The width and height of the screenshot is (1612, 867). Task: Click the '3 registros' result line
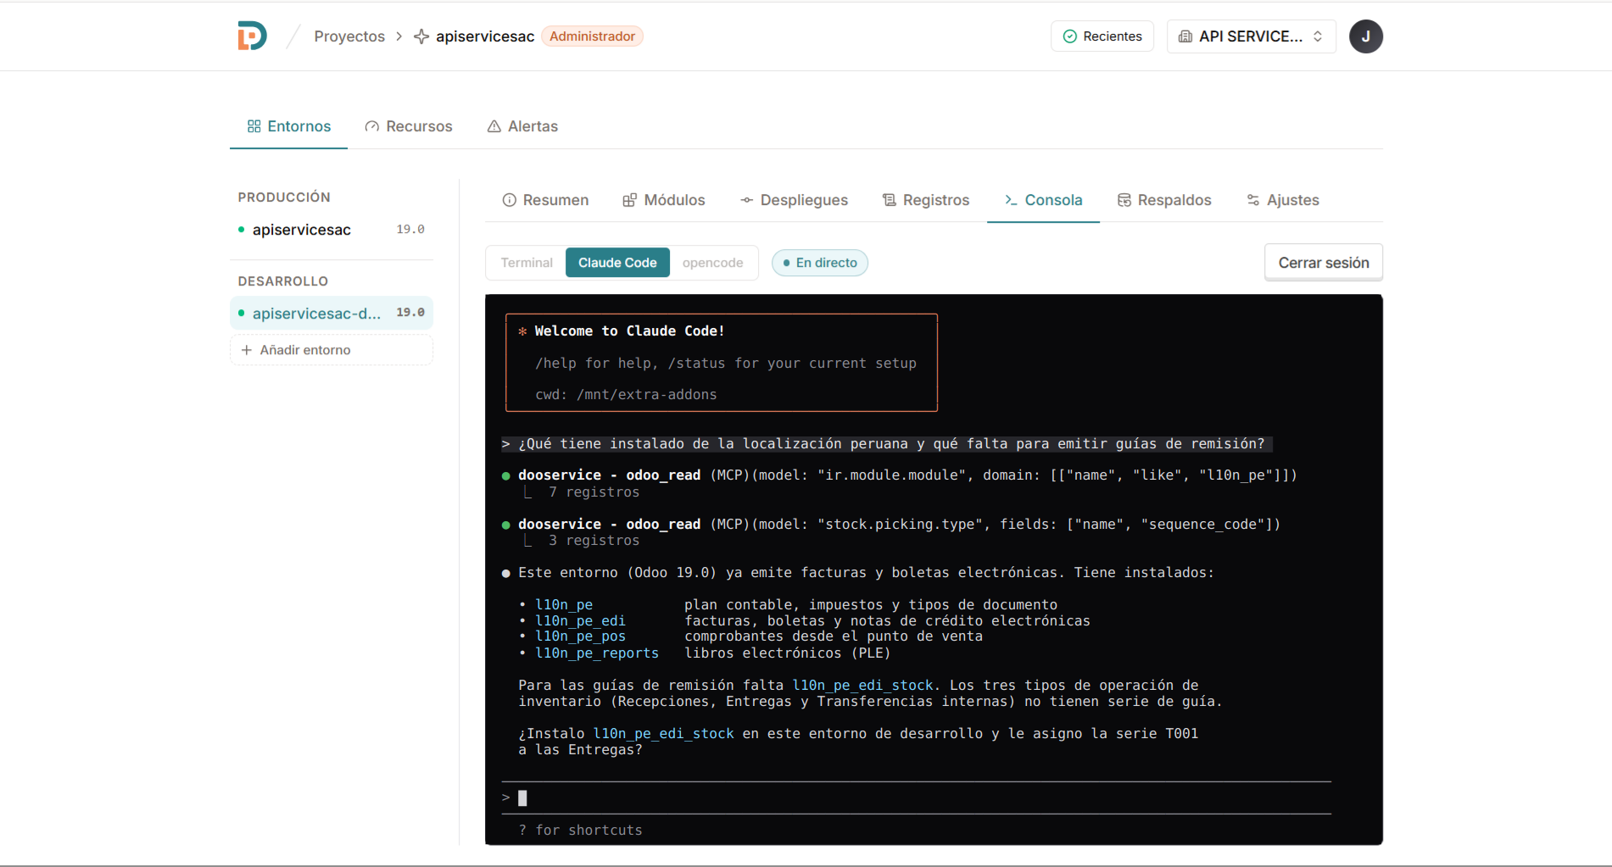click(x=594, y=541)
